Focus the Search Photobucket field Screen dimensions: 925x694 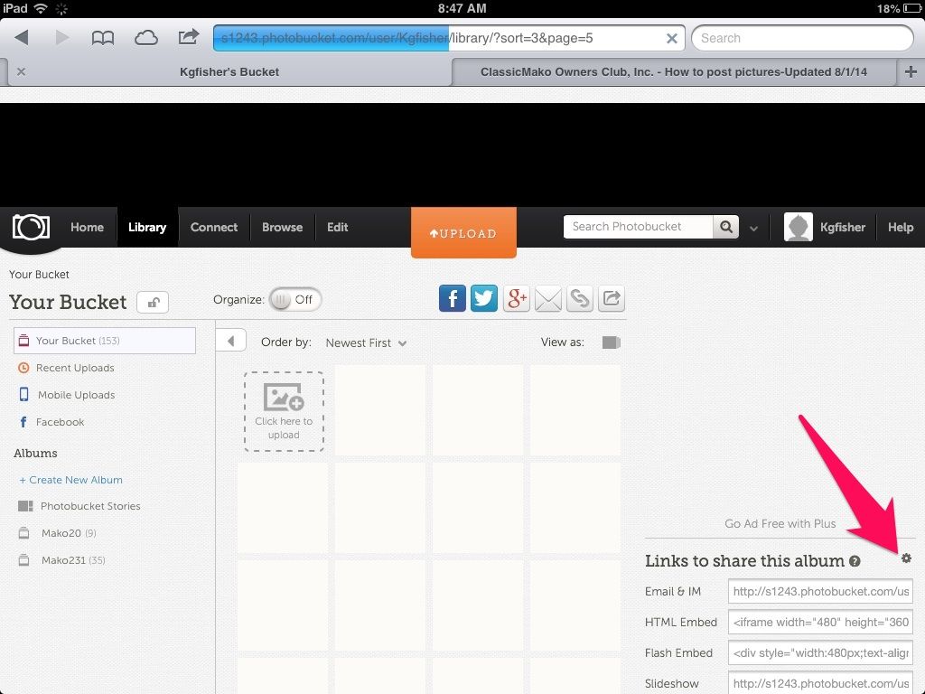(639, 227)
